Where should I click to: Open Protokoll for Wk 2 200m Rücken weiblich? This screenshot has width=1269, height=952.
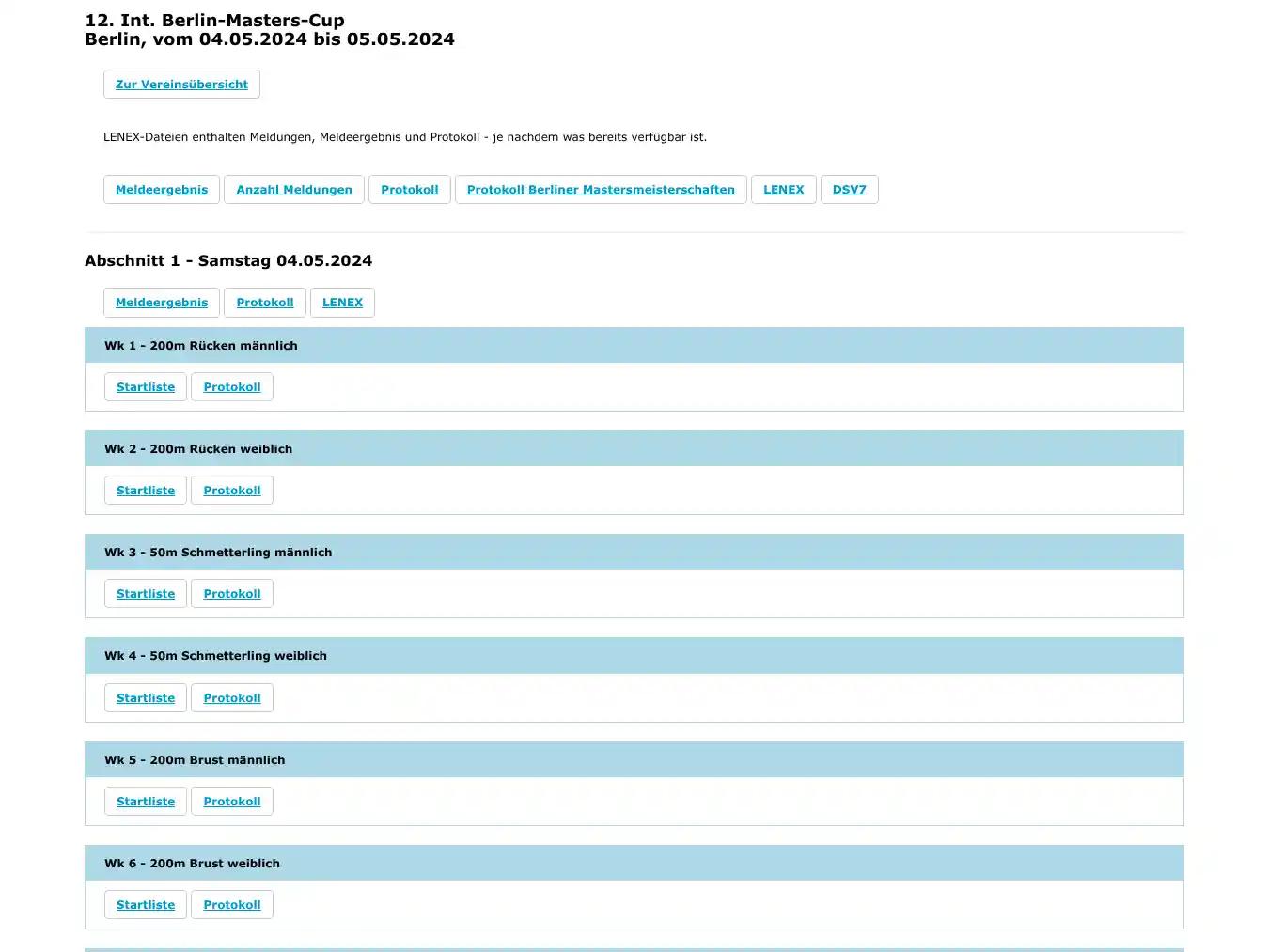tap(231, 490)
